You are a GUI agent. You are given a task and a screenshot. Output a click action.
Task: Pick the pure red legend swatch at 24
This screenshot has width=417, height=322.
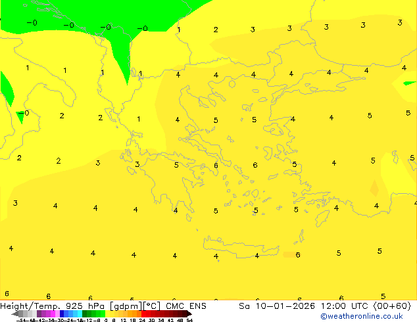[x=143, y=313]
